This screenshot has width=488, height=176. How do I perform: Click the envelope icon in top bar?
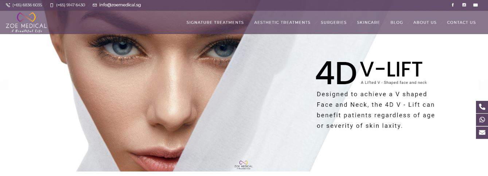click(475, 5)
